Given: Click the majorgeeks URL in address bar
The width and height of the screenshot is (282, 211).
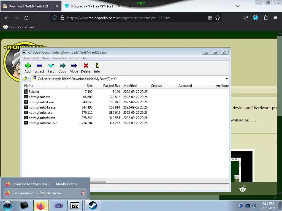Looking at the screenshot, I should click(119, 18).
